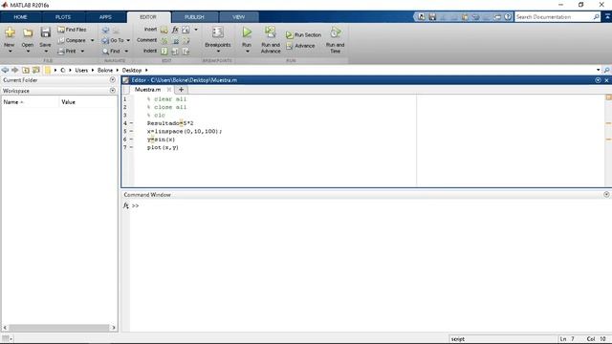
Task: Click Run Section button
Action: [x=304, y=35]
